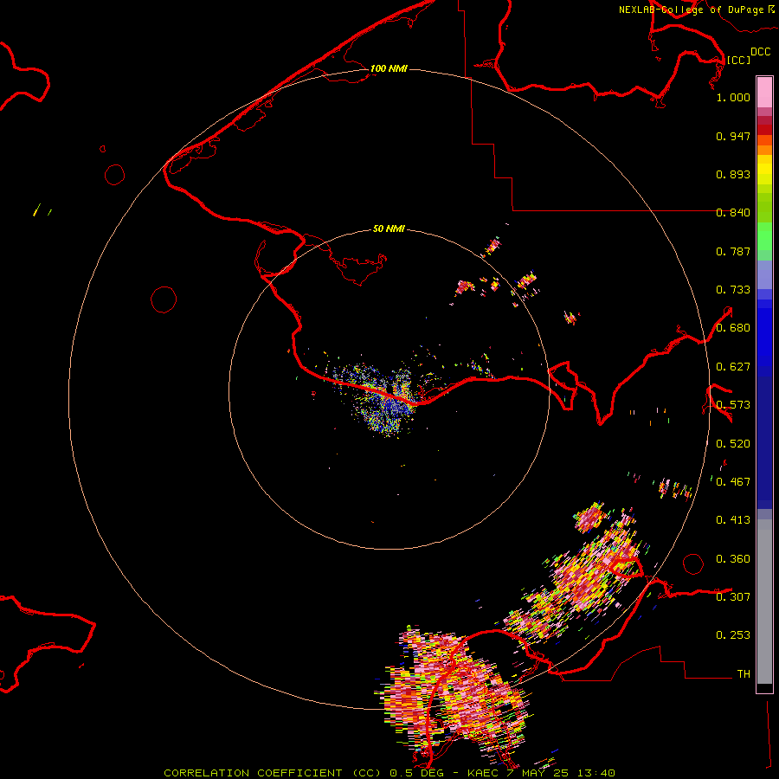This screenshot has height=779, width=779.
Task: Click the 0.5 DEG elevation text
Action: pos(418,773)
